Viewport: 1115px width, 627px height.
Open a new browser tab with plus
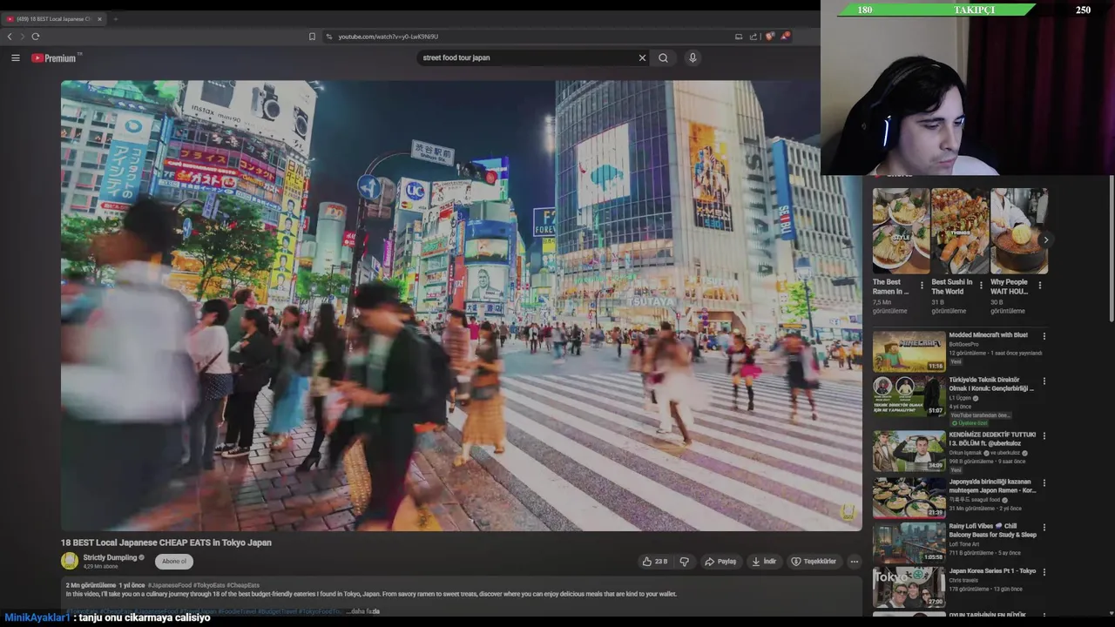coord(115,18)
